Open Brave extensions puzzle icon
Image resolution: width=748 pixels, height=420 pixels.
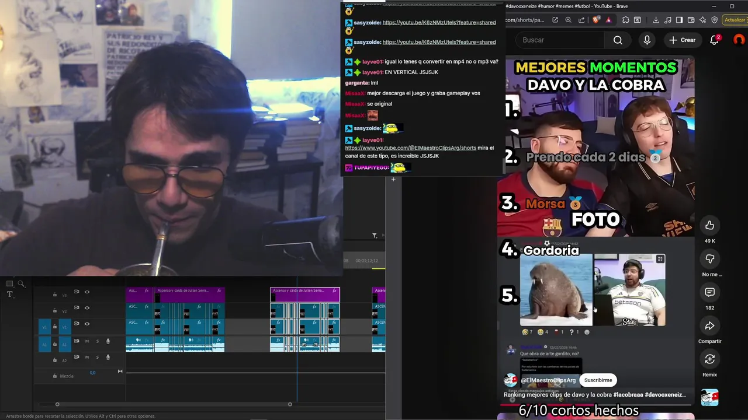tap(625, 20)
